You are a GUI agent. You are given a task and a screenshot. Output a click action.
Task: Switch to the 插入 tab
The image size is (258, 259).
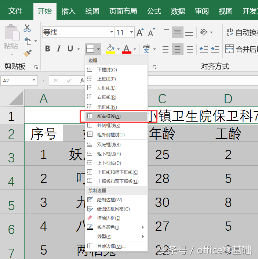pyautogui.click(x=69, y=11)
